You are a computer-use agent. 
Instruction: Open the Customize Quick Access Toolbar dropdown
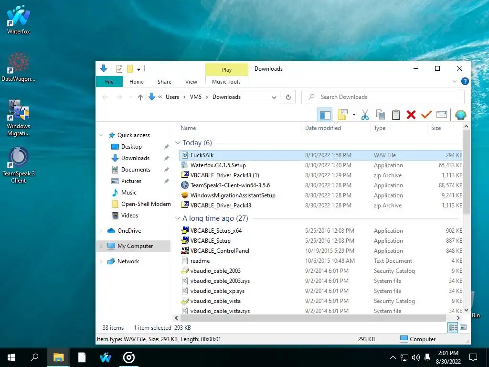point(139,69)
